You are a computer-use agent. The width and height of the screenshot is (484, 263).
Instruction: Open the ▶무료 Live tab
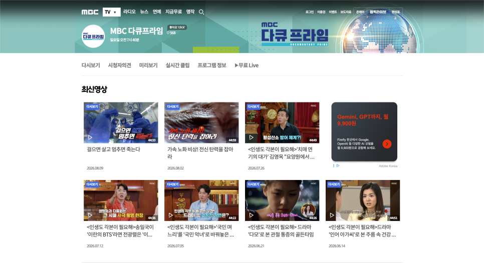point(247,65)
